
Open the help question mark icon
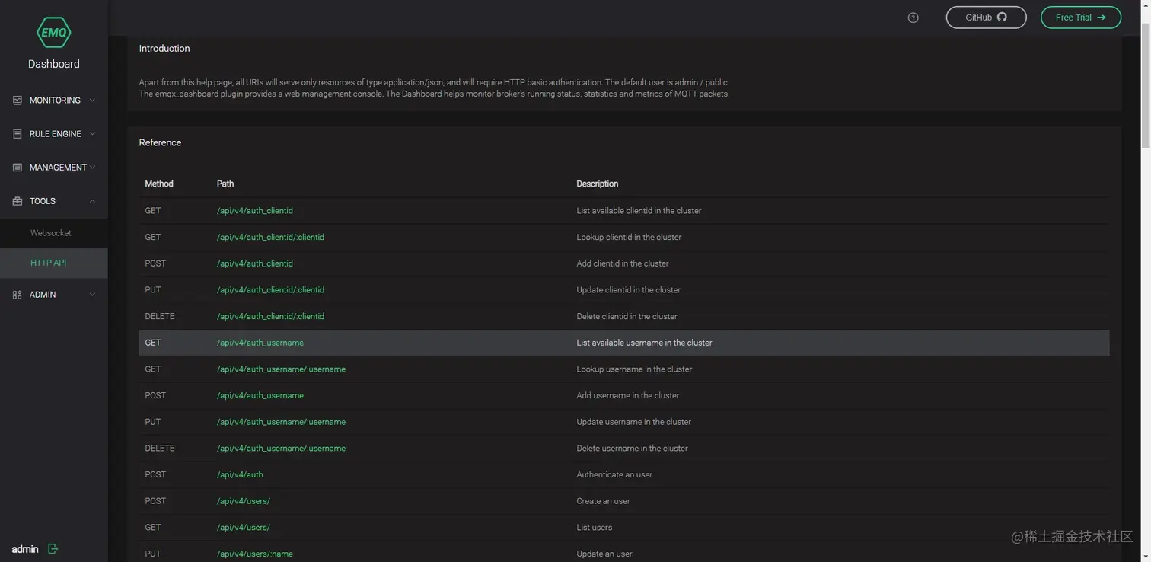coord(913,18)
